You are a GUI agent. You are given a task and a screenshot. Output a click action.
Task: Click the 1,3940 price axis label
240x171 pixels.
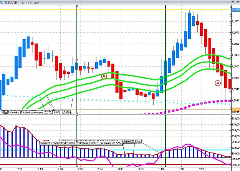coord(236,101)
